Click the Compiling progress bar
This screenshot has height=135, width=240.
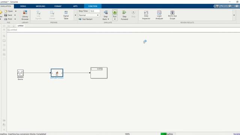pyautogui.click(x=168, y=134)
